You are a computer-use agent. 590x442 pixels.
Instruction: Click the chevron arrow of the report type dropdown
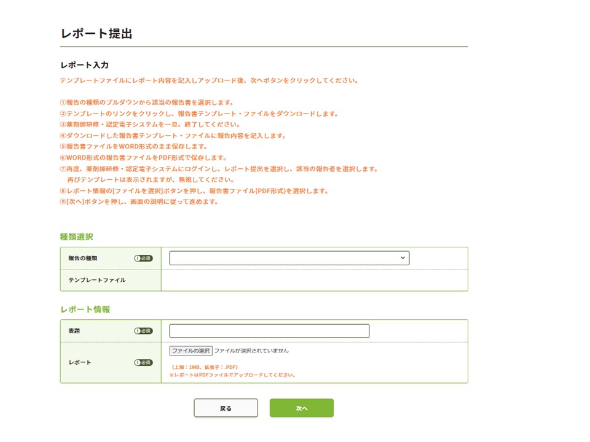(x=403, y=258)
